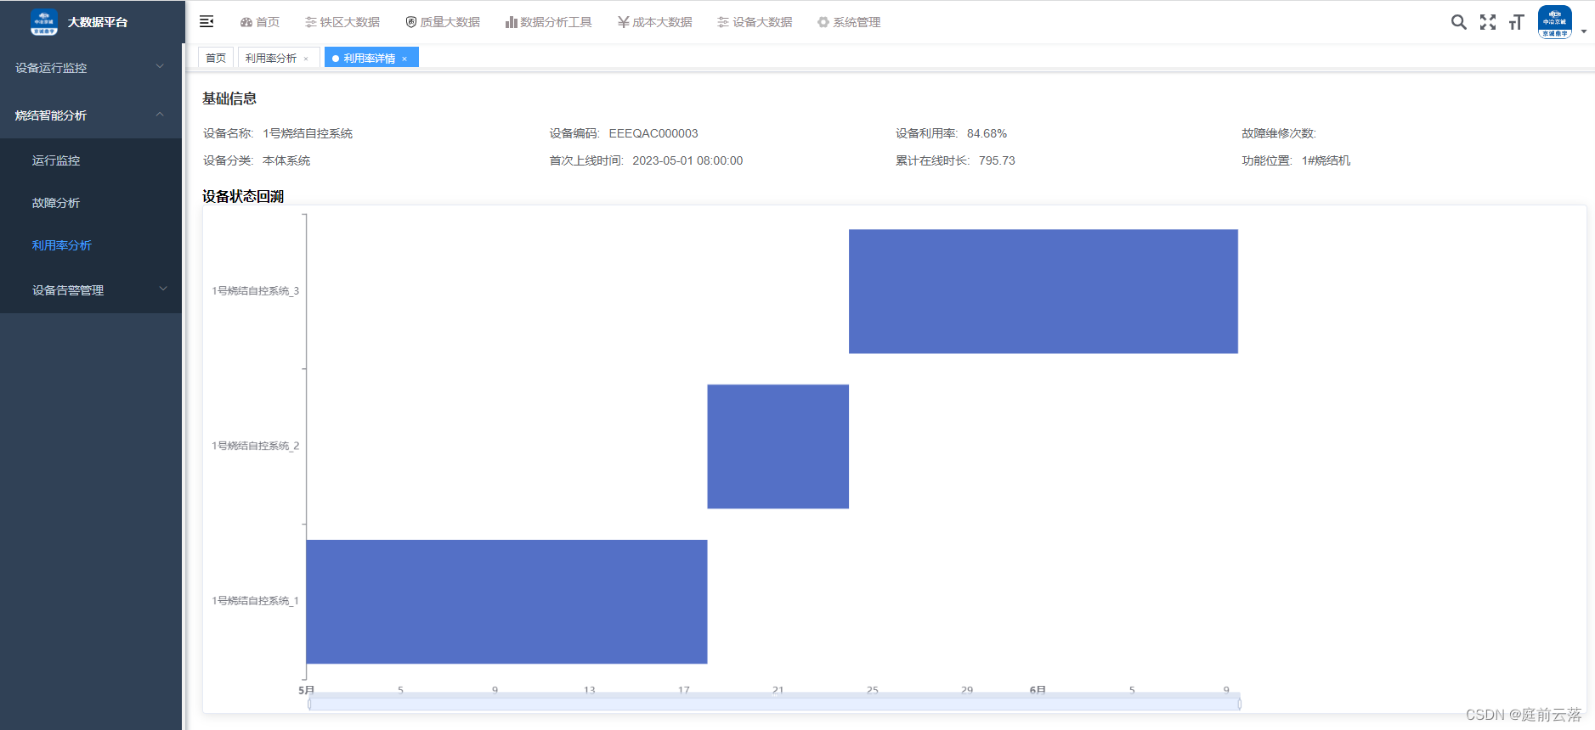Click the 1号烧结自控系统_2 chart bar
The image size is (1595, 730).
pos(778,446)
